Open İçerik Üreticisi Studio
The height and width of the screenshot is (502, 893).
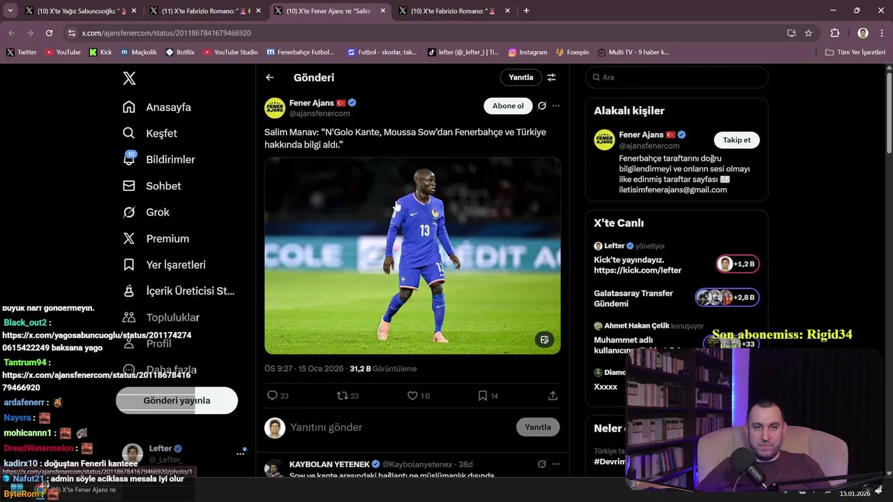pos(179,291)
